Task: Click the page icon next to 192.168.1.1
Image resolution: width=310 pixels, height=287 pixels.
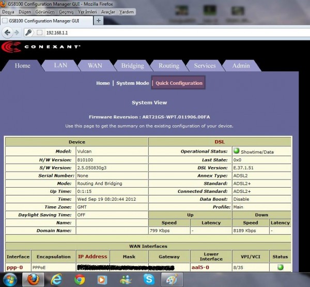Action: pyautogui.click(x=40, y=33)
